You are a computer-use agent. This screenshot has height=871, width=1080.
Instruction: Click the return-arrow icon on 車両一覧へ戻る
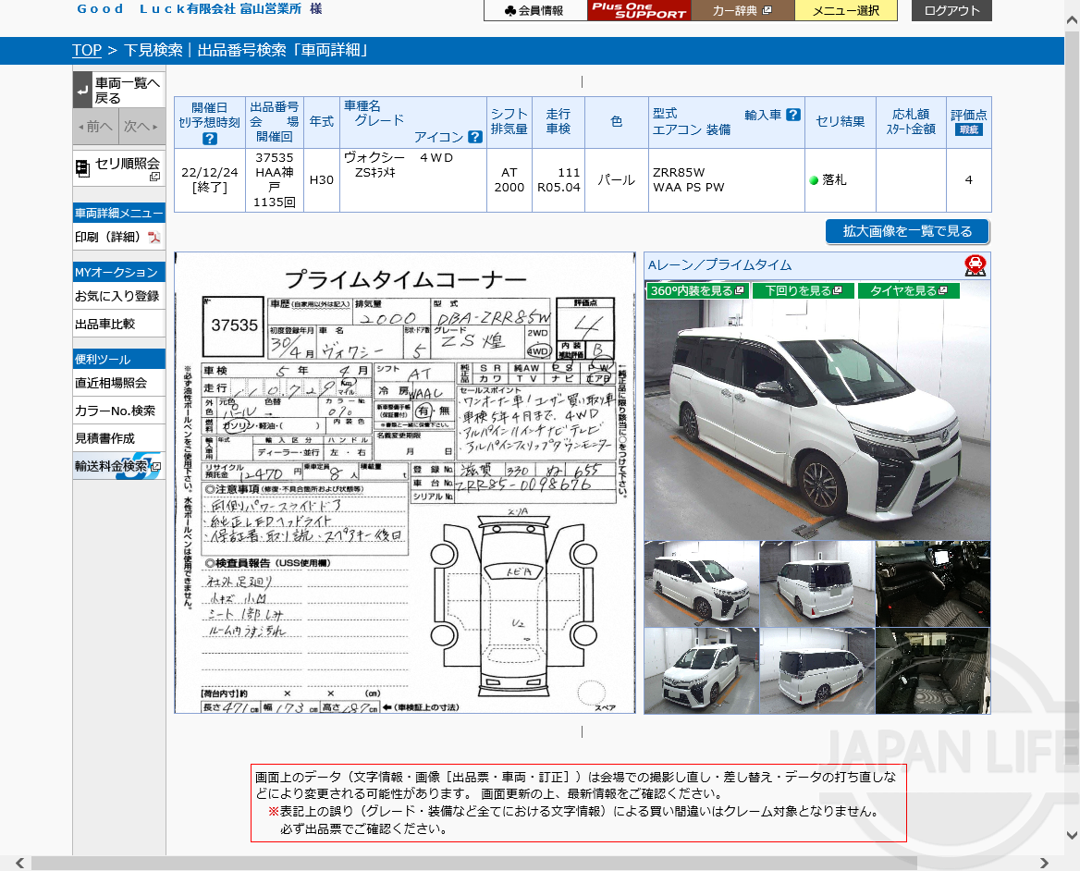click(x=80, y=90)
